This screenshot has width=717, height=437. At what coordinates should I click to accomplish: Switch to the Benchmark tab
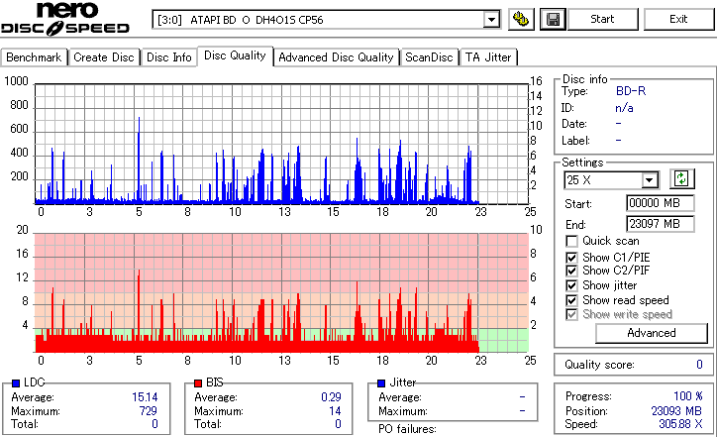pos(34,57)
